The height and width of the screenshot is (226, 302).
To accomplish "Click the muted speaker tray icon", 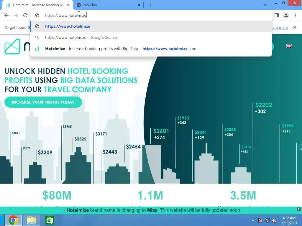I will pyautogui.click(x=274, y=220).
